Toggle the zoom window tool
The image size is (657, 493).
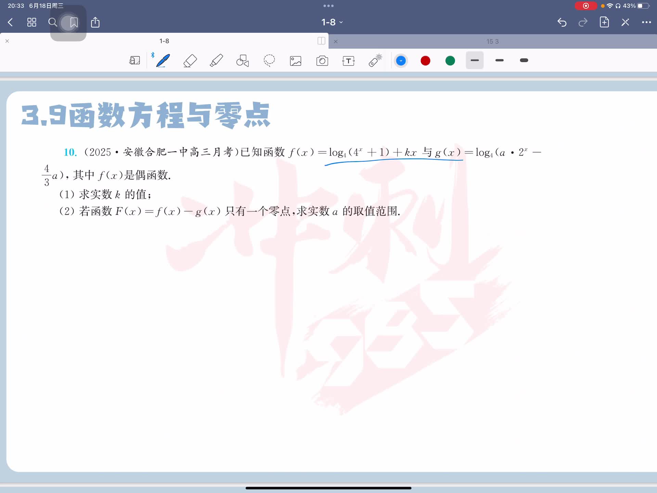(x=134, y=61)
